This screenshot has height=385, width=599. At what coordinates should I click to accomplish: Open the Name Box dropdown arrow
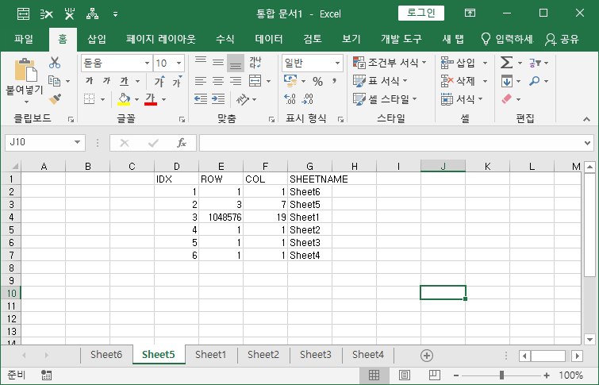point(77,142)
